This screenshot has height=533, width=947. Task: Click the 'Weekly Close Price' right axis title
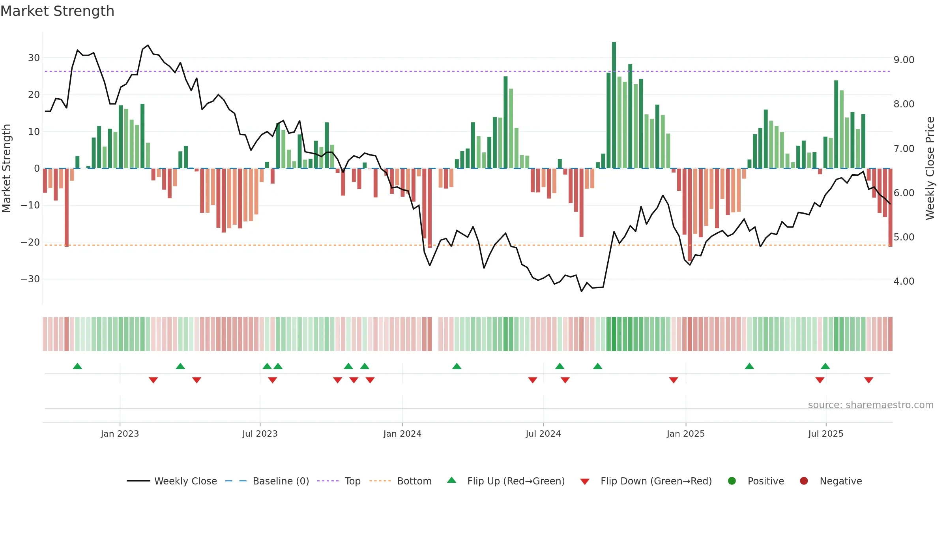pos(930,168)
